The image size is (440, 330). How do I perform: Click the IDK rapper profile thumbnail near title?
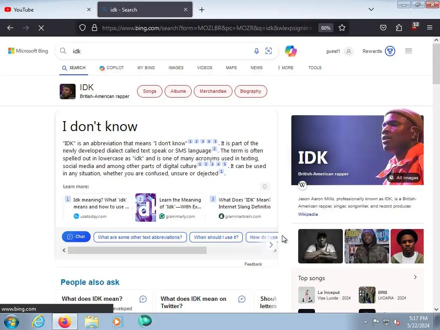67,92
